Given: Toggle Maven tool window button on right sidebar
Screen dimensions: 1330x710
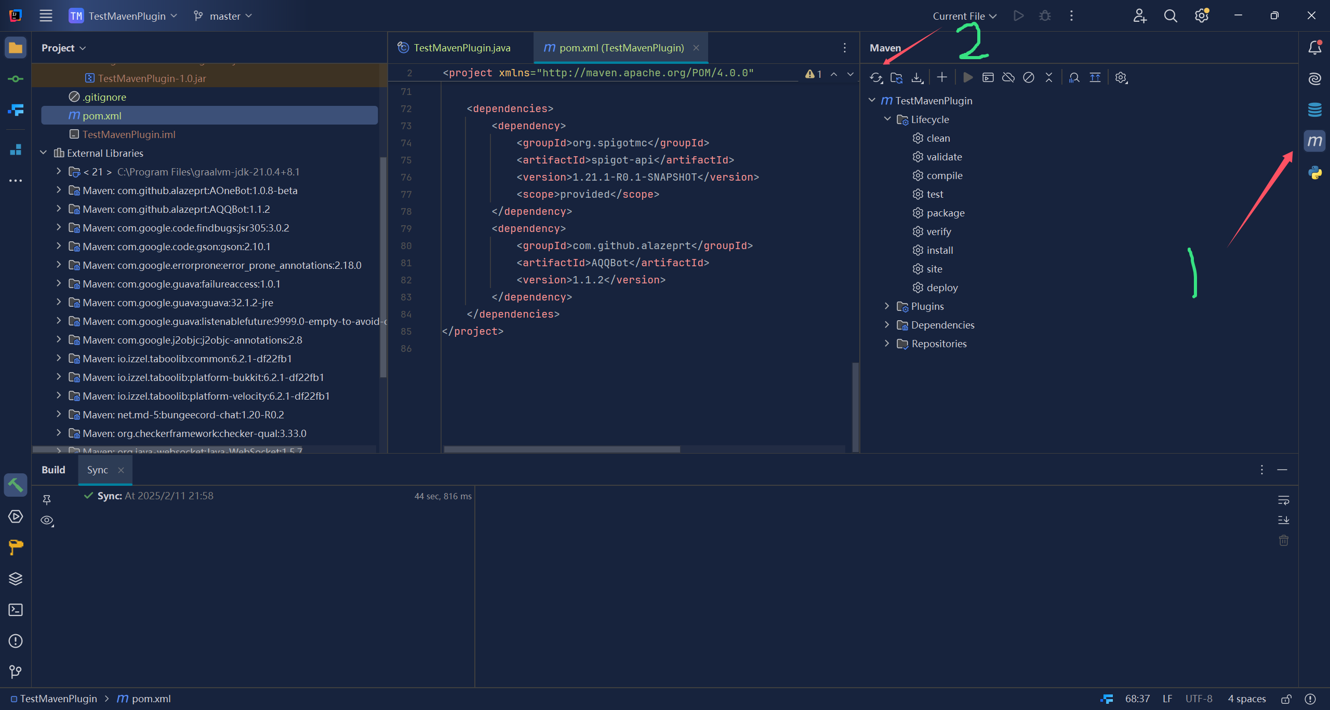Looking at the screenshot, I should coord(1315,141).
